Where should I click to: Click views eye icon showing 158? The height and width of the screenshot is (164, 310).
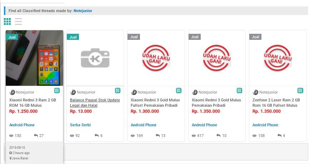point(254,136)
